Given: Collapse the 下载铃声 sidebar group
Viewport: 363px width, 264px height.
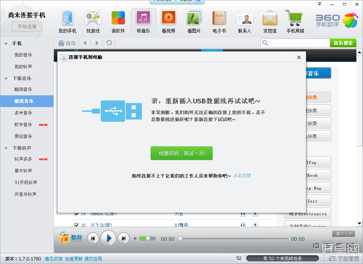Looking at the screenshot, I should [x=6, y=148].
